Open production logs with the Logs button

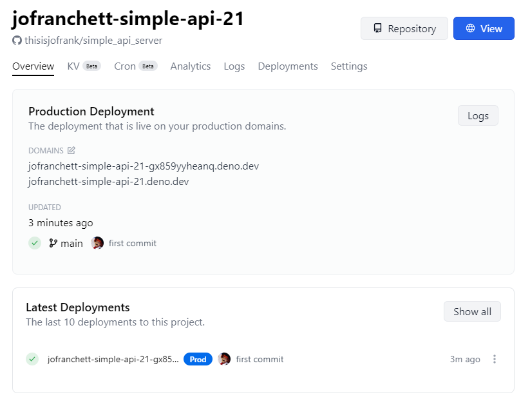point(477,115)
